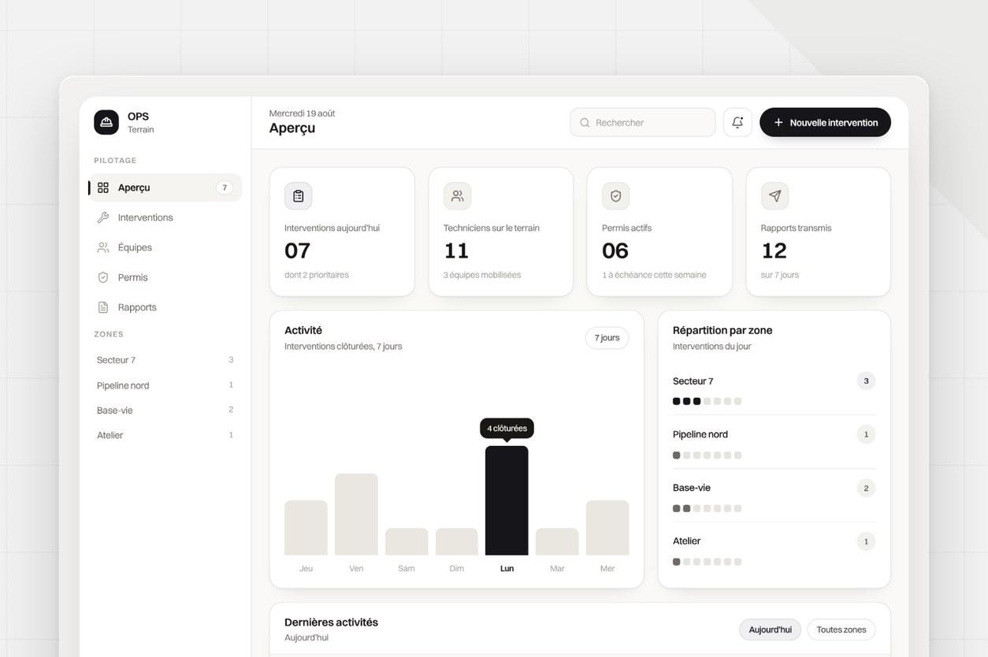The height and width of the screenshot is (657, 988).
Task: Click the Permis actifs value 06
Action: [615, 251]
